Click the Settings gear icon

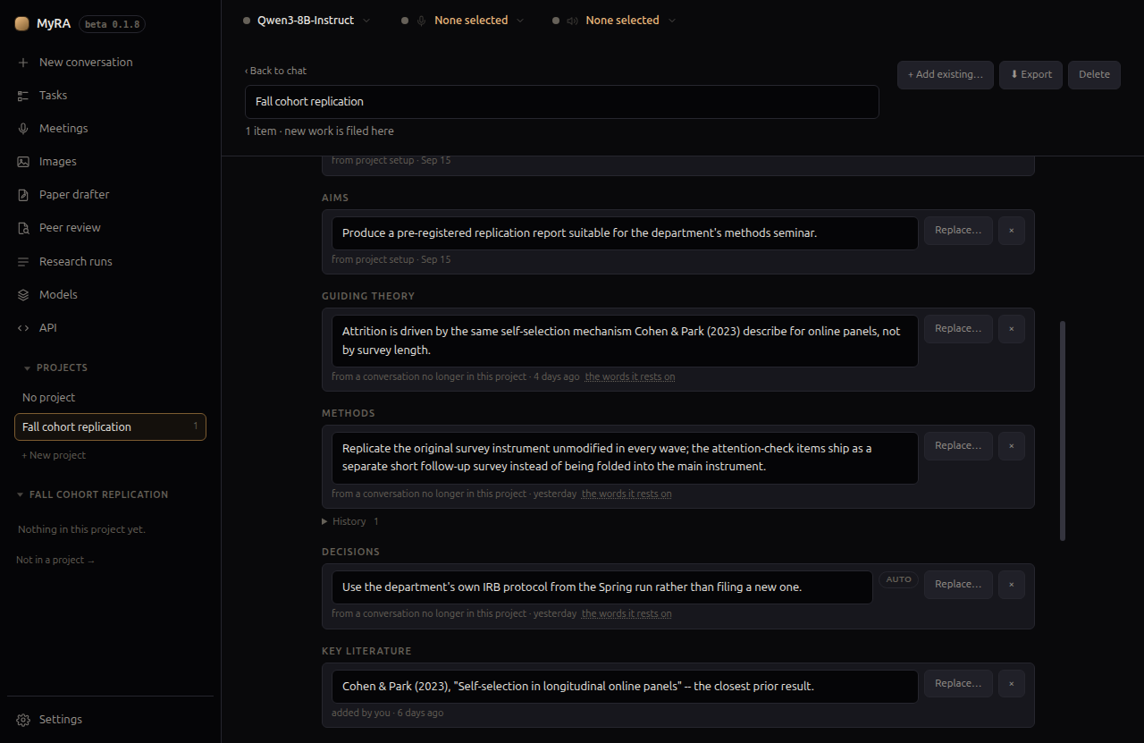tap(23, 720)
